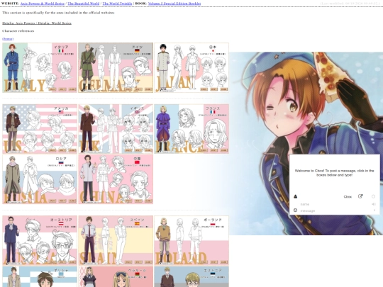Click the user profile icon in Cbox
Screen dimensions: 383x287
[x=295, y=196]
